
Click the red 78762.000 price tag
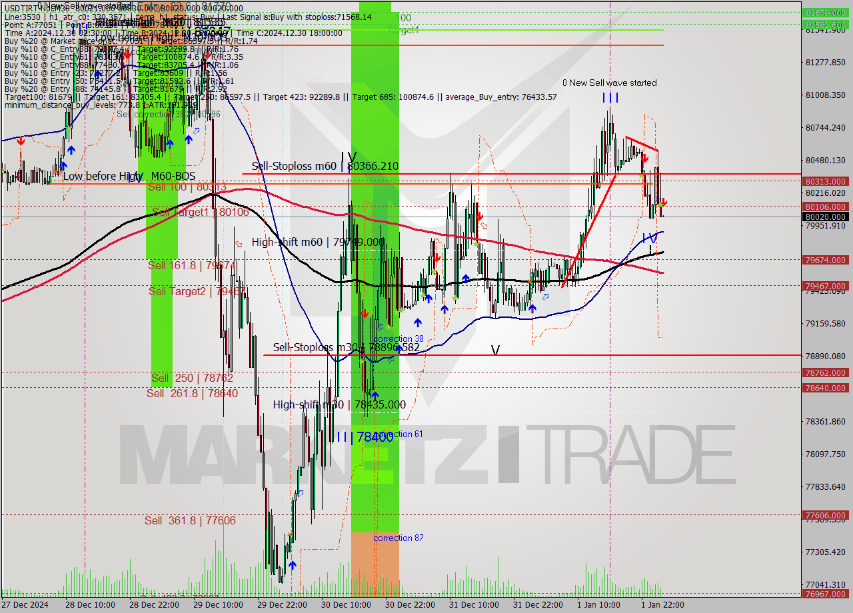826,372
